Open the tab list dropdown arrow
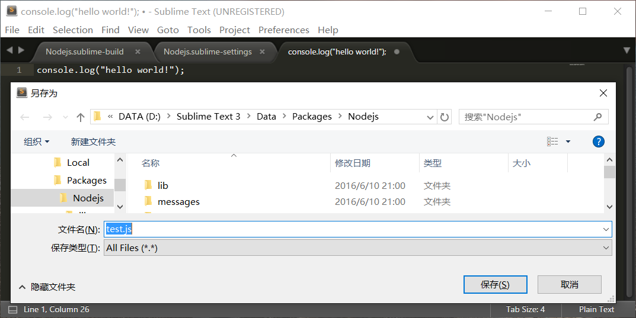636x318 pixels. 627,51
